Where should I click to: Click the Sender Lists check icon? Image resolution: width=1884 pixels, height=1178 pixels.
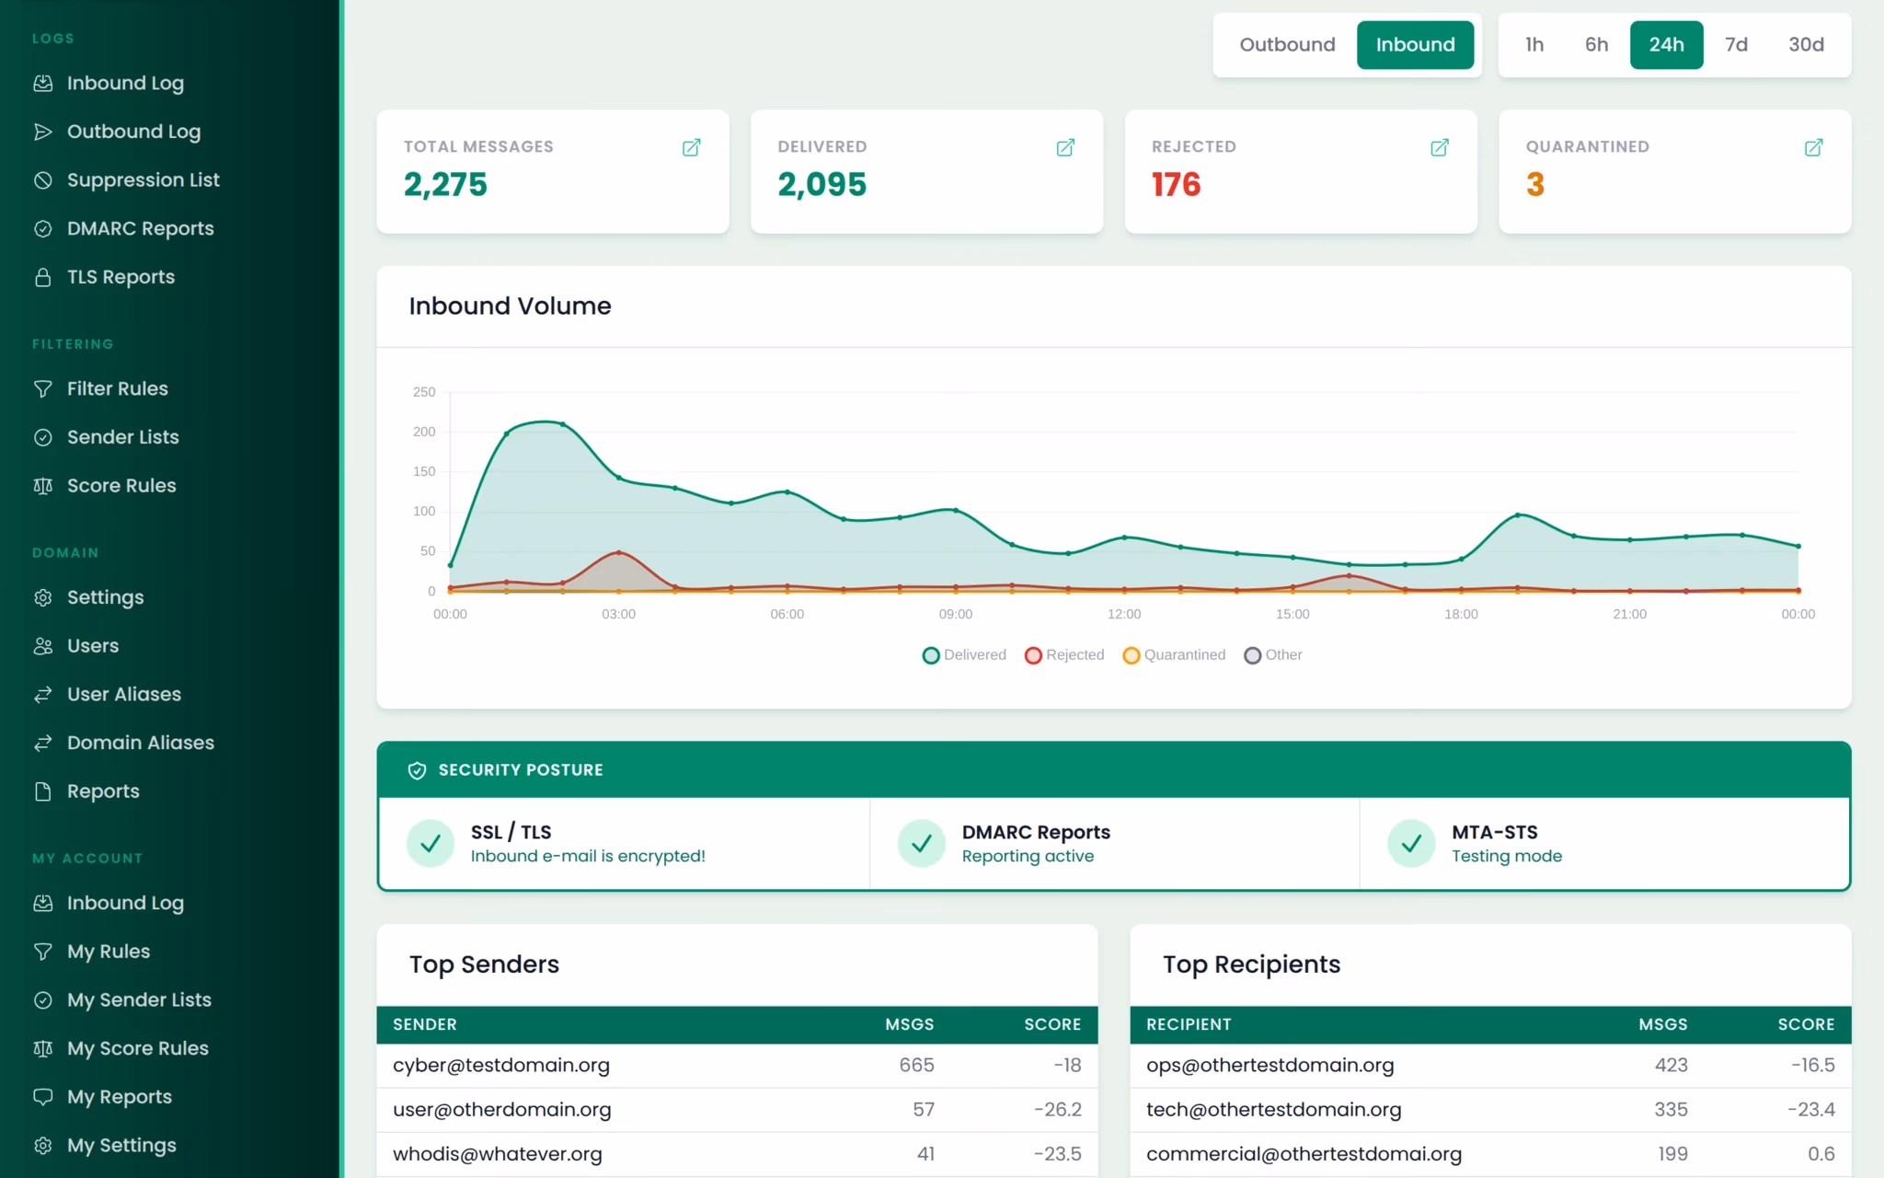[42, 437]
